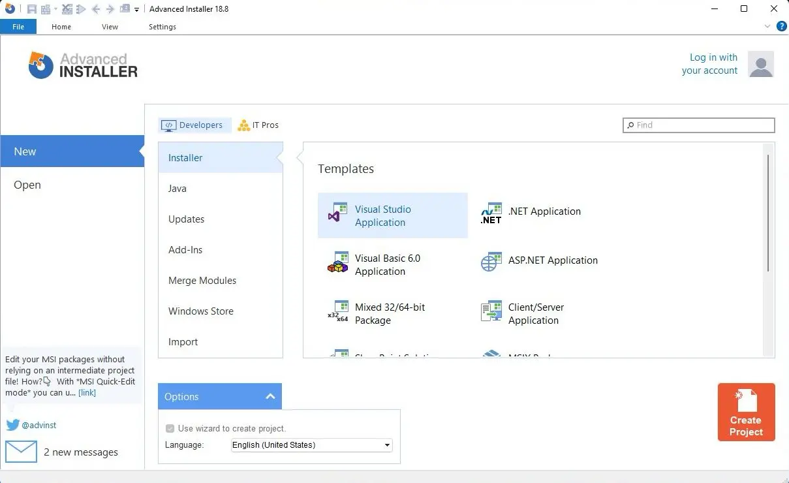Open the Settings ribbon tab
This screenshot has width=789, height=483.
pyautogui.click(x=162, y=27)
